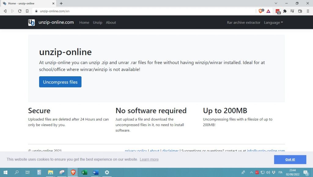Click the privacy policy link
The width and height of the screenshot is (313, 177).
coord(136,151)
